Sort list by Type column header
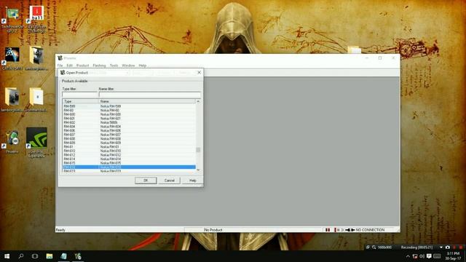Viewport: 466px width, 262px height. click(81, 101)
